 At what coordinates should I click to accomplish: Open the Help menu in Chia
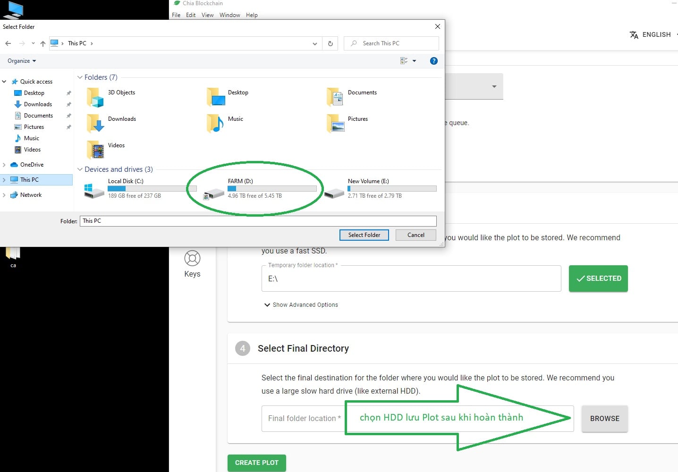(x=252, y=15)
